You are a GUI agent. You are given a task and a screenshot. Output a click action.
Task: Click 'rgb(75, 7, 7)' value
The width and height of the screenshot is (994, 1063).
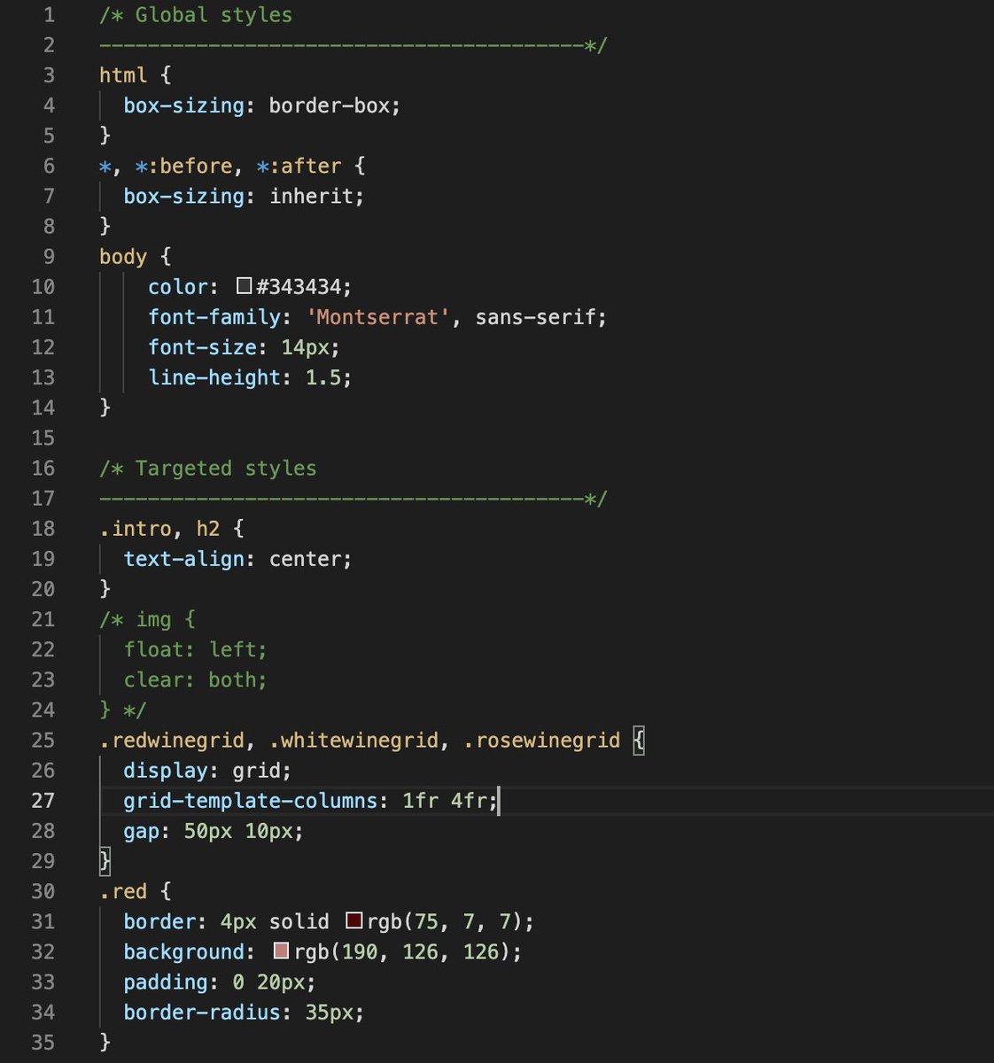[x=444, y=921]
